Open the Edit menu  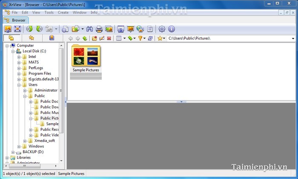click(25, 12)
